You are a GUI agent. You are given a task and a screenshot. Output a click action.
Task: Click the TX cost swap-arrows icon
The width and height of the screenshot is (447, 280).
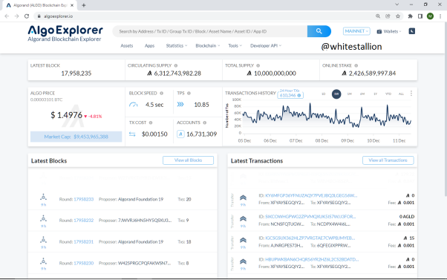[x=132, y=134]
